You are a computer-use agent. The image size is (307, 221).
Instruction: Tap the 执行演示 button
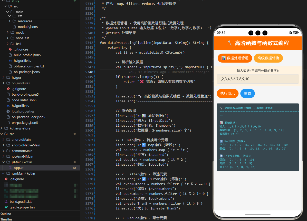pos(227,94)
